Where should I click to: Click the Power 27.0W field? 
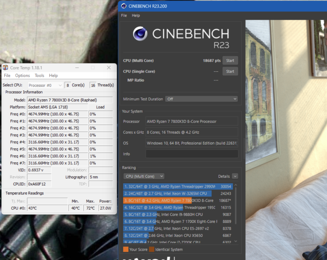tap(105, 208)
